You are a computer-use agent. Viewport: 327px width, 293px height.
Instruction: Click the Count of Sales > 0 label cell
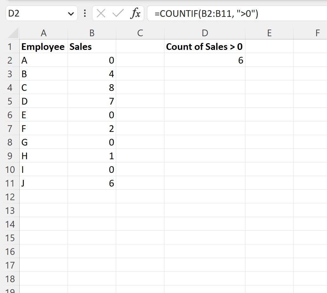205,46
